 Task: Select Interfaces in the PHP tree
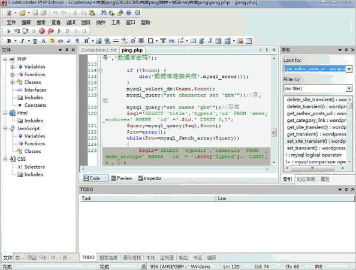pyautogui.click(x=35, y=90)
